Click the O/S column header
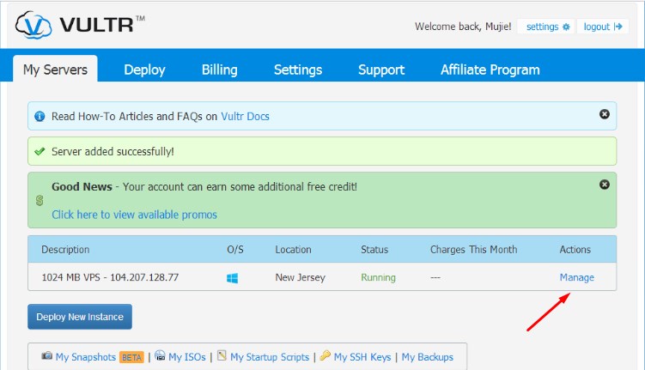Image resolution: width=645 pixels, height=370 pixels. [x=235, y=250]
